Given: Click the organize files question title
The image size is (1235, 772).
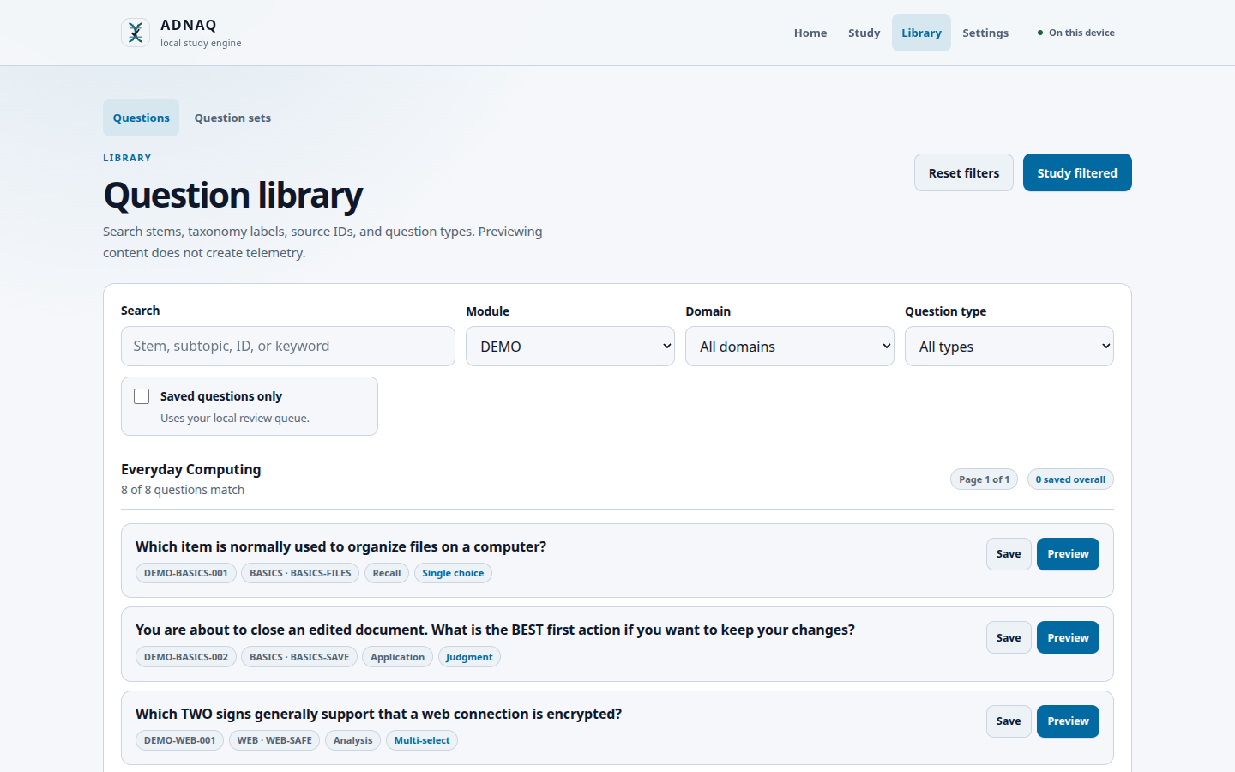Looking at the screenshot, I should coord(340,546).
